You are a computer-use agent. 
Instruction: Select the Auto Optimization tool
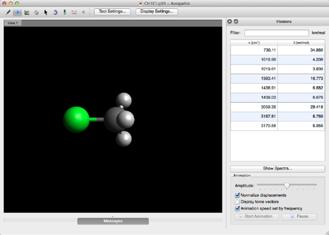(65, 12)
